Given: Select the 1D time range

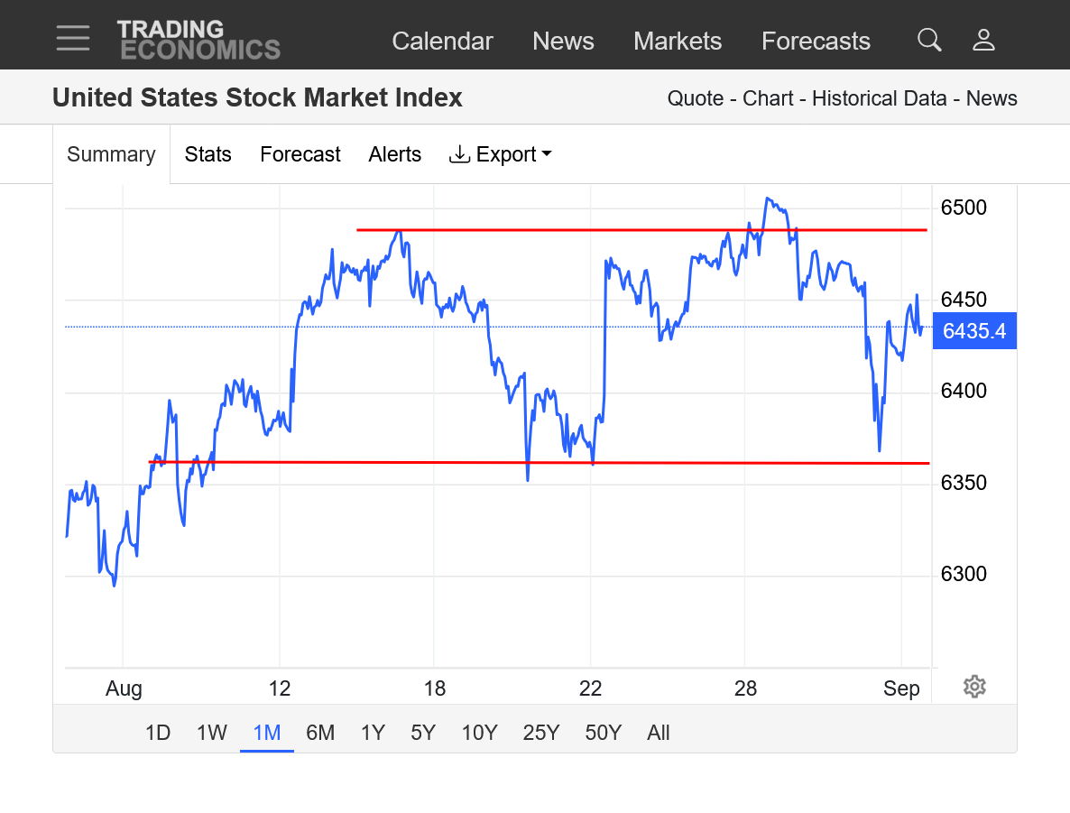Looking at the screenshot, I should [158, 733].
